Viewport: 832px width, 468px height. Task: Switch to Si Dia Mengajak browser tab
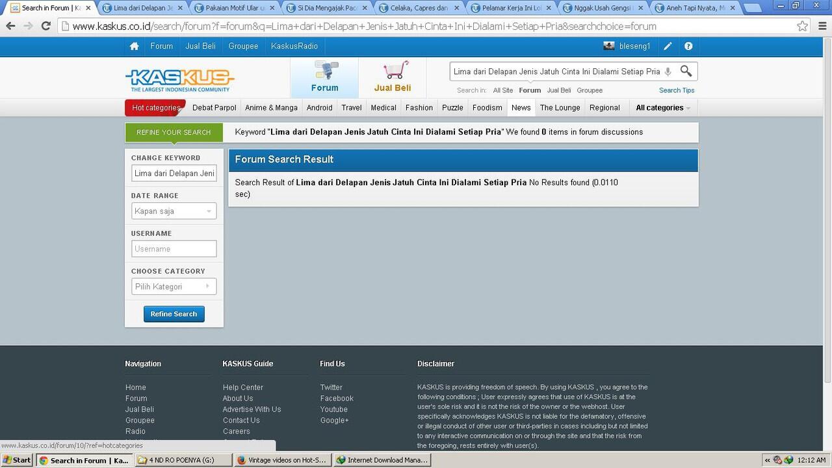coord(328,8)
